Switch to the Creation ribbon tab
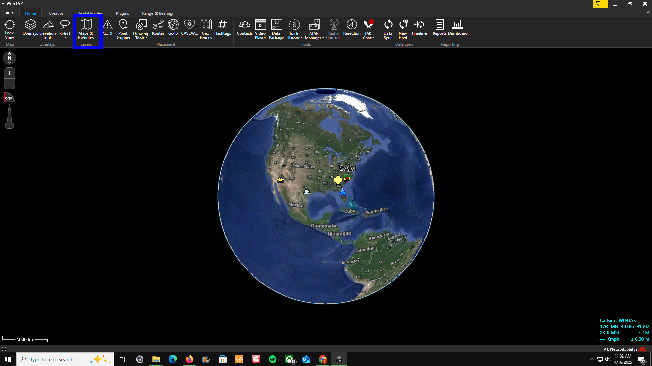The height and width of the screenshot is (366, 652). pyautogui.click(x=57, y=13)
